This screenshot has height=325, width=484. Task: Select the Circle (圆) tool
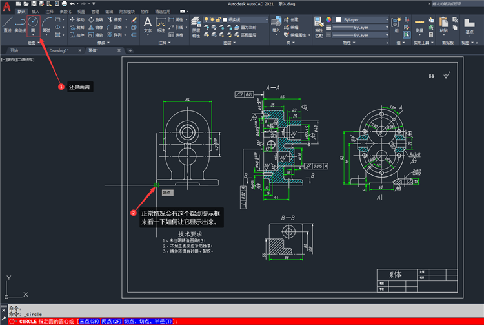(x=33, y=25)
